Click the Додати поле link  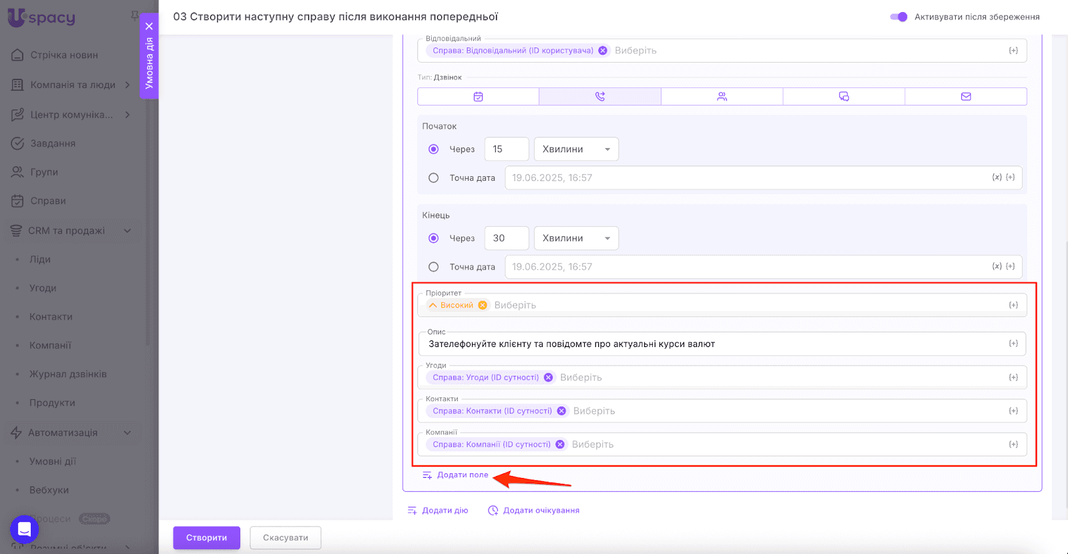(462, 475)
